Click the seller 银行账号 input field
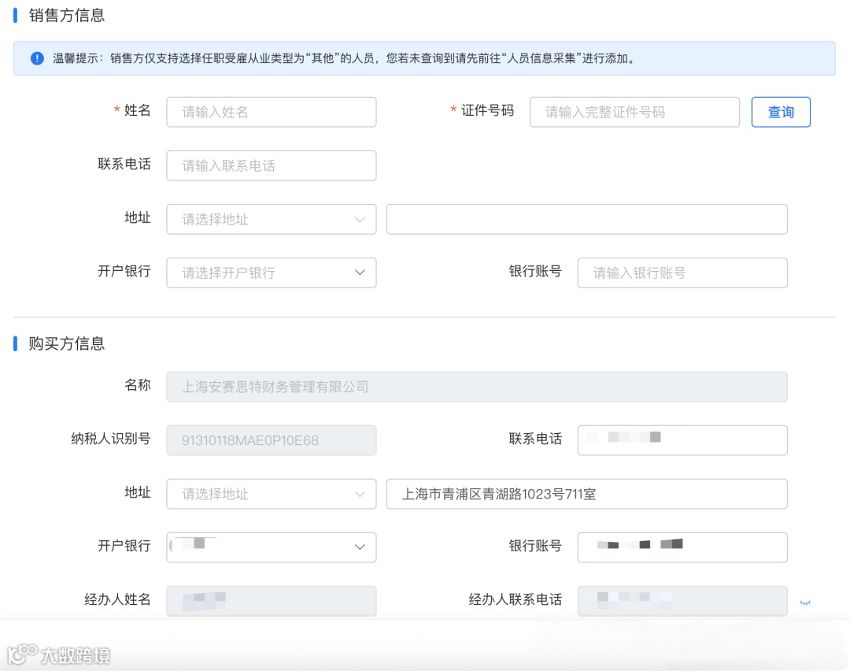Screen dimensions: 850x671 [x=682, y=272]
